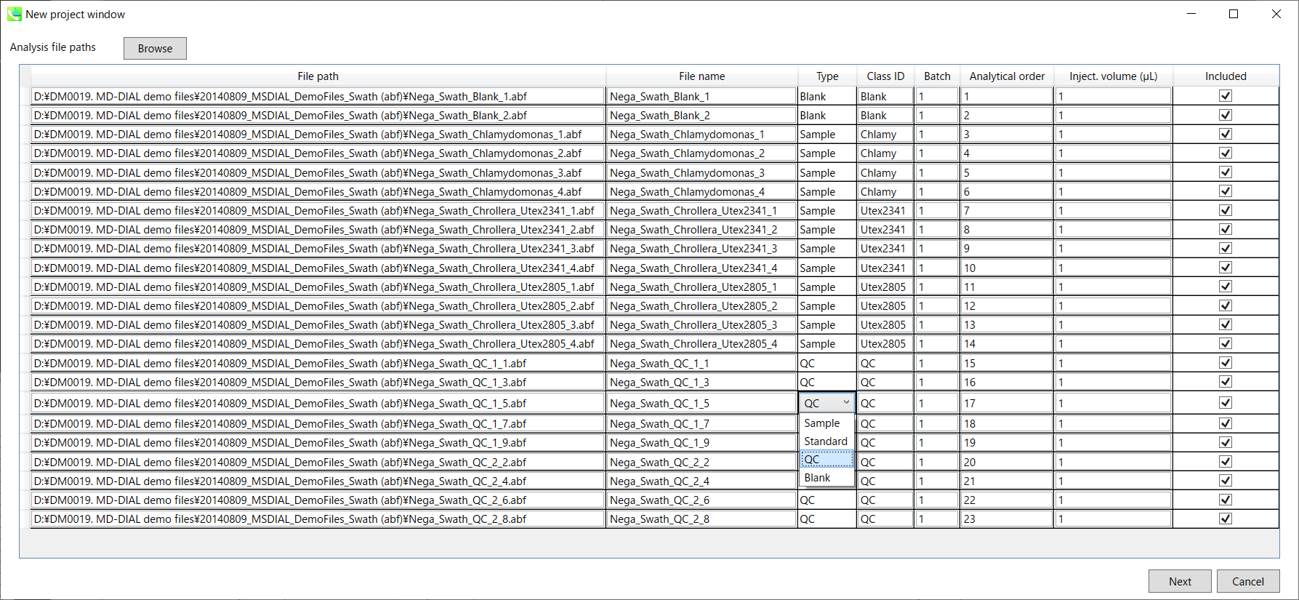Exclude Nega_Swath_QC_1_1 via its Included checkbox
Viewport: 1299px width, 600px height.
(x=1225, y=363)
